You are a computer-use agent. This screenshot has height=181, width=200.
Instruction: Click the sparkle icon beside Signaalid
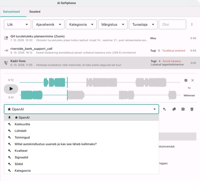9,157
